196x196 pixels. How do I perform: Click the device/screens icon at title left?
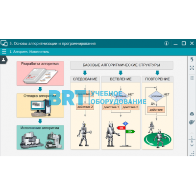tap(4, 43)
